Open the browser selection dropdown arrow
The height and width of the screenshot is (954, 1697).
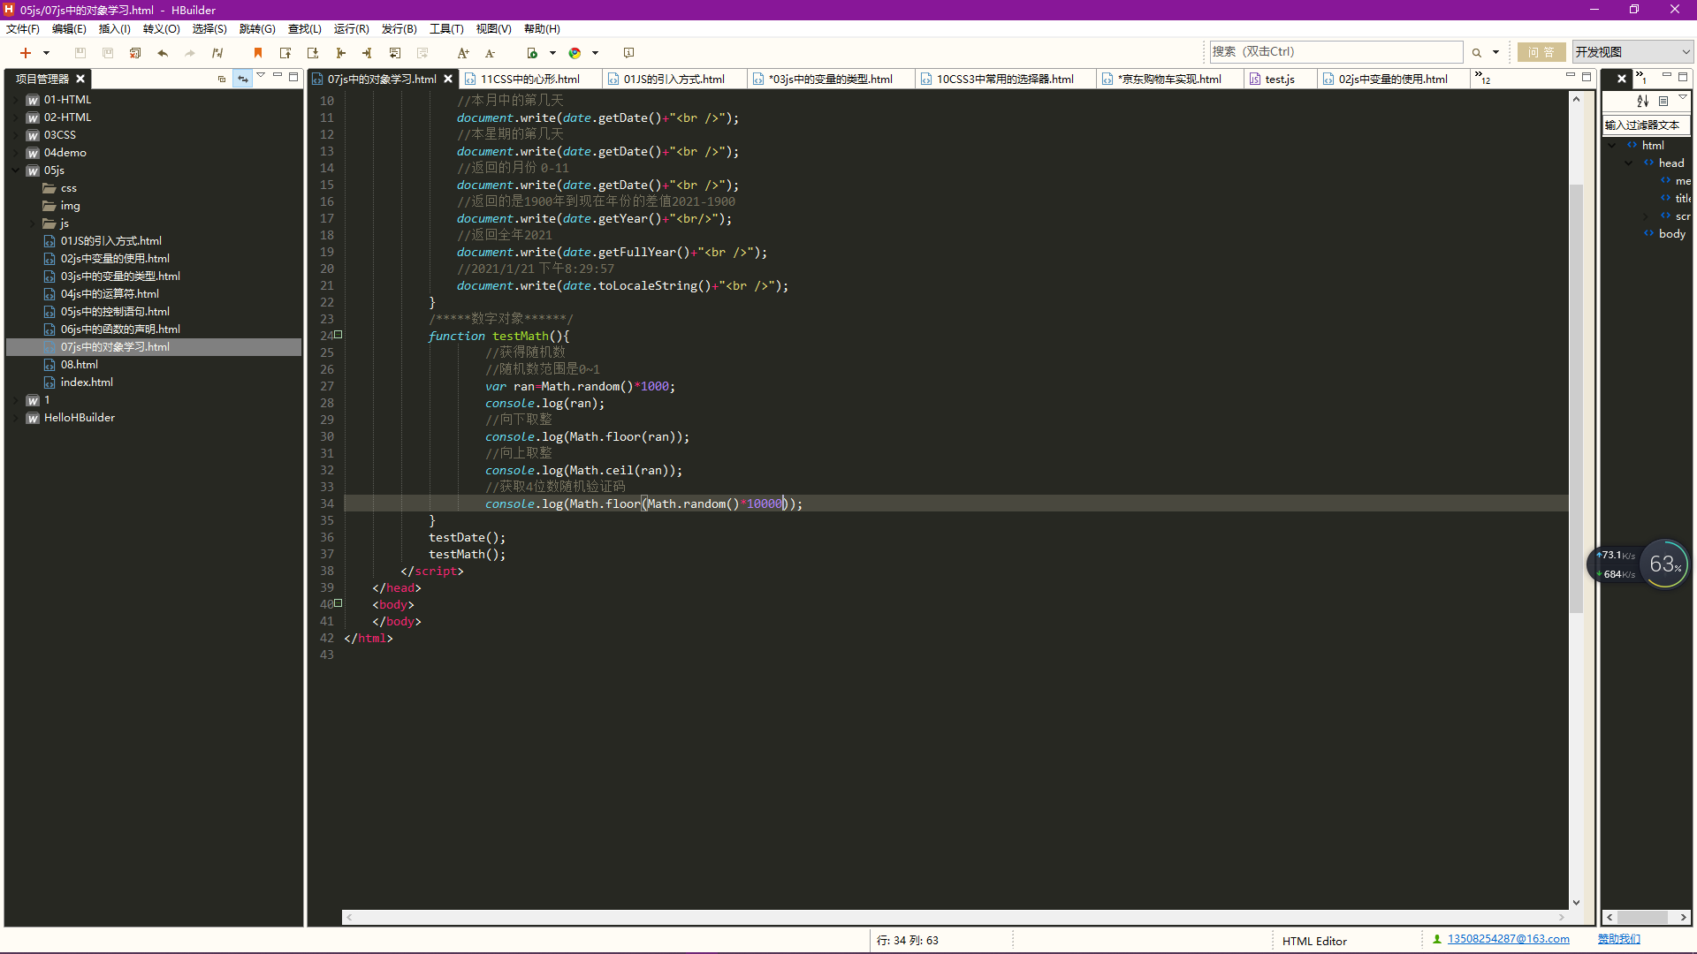point(596,53)
